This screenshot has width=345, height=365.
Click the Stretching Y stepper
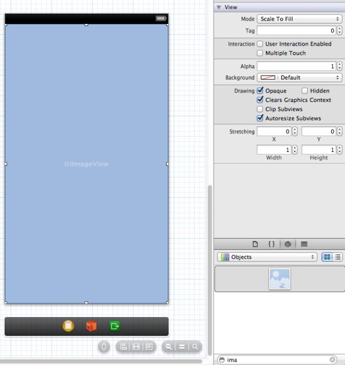[340, 132]
